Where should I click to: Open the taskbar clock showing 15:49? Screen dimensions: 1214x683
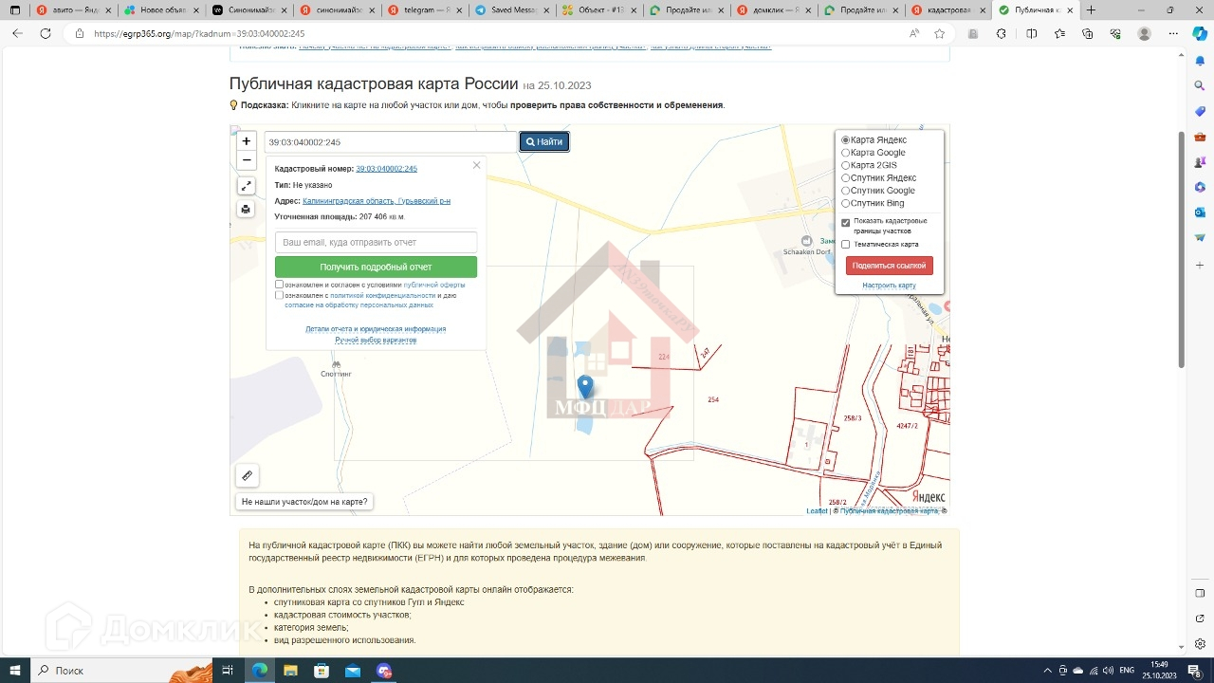tap(1159, 671)
